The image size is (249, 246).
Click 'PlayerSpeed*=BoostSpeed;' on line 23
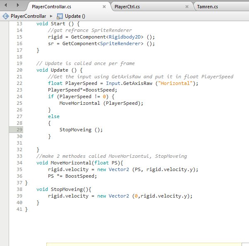(x=83, y=90)
